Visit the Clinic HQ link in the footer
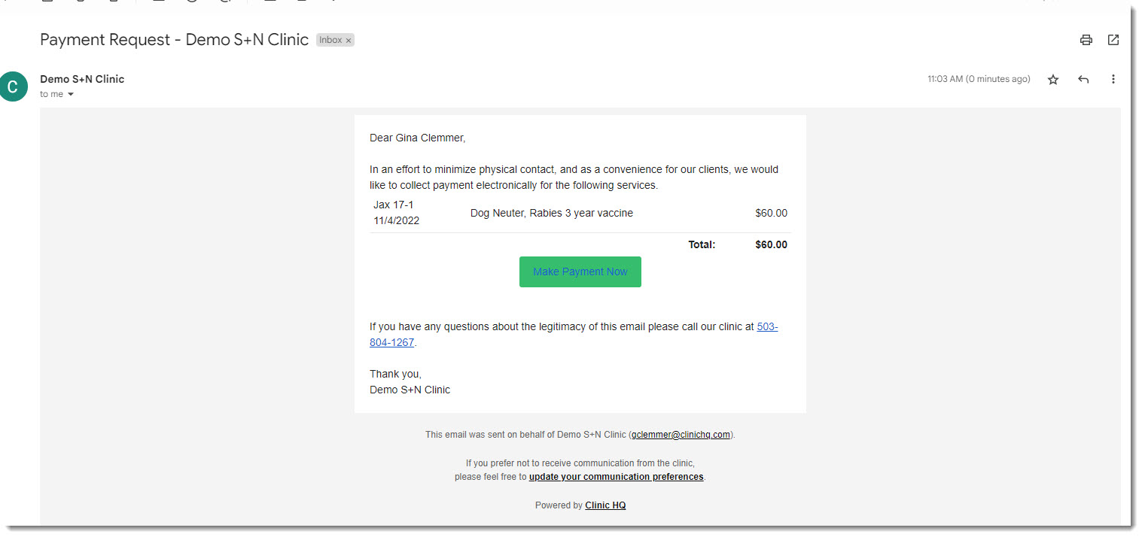 point(605,505)
